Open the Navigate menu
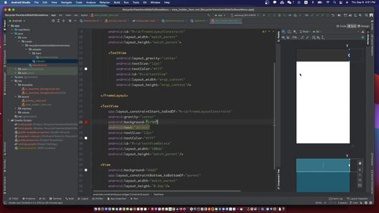 click(66, 2)
